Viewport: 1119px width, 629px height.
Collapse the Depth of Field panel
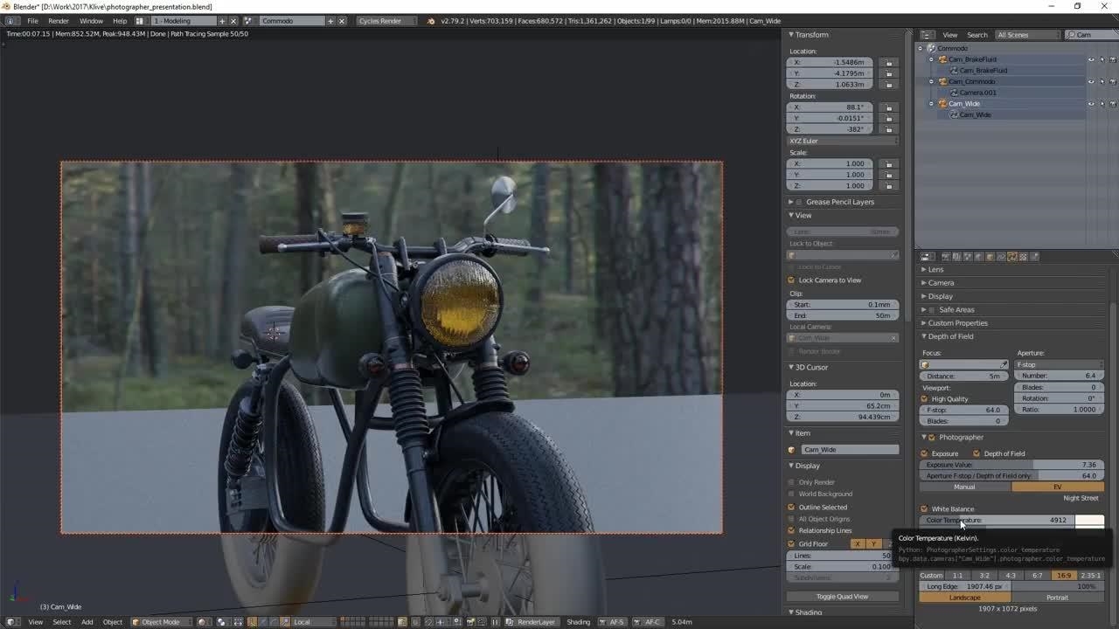pyautogui.click(x=949, y=336)
